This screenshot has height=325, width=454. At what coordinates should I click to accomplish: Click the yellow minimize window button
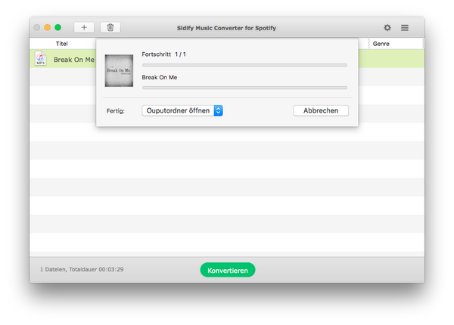(x=47, y=27)
